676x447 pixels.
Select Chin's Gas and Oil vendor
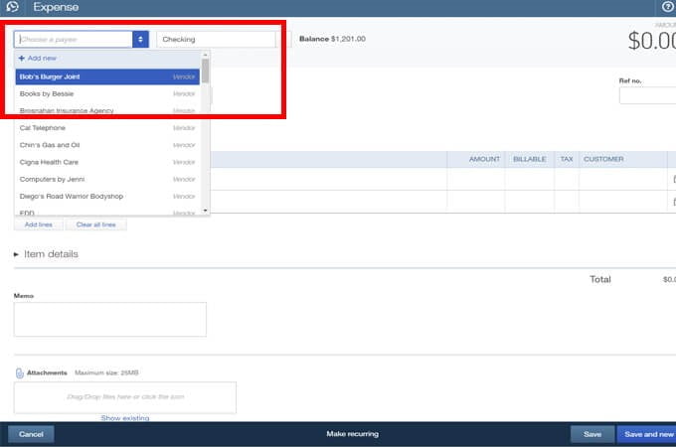coord(107,145)
